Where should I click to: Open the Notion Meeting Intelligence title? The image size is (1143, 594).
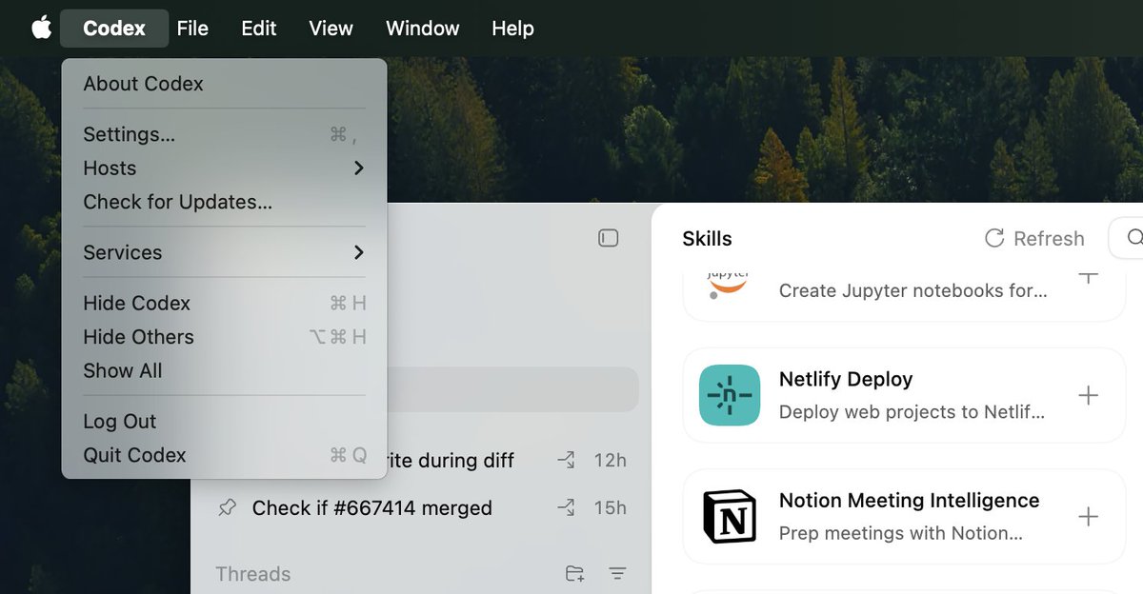tap(909, 501)
